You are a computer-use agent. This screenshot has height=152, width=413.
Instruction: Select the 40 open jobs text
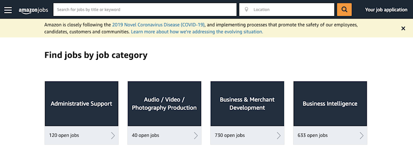(145, 136)
